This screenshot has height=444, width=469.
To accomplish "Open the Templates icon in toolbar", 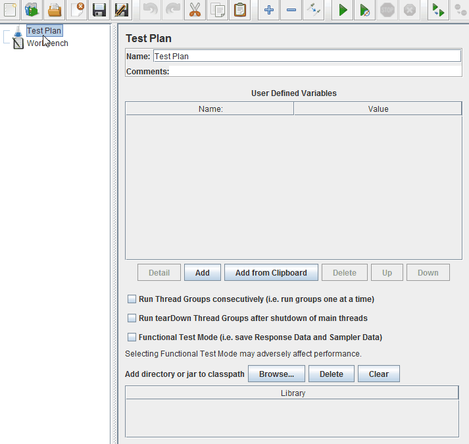I will point(32,10).
